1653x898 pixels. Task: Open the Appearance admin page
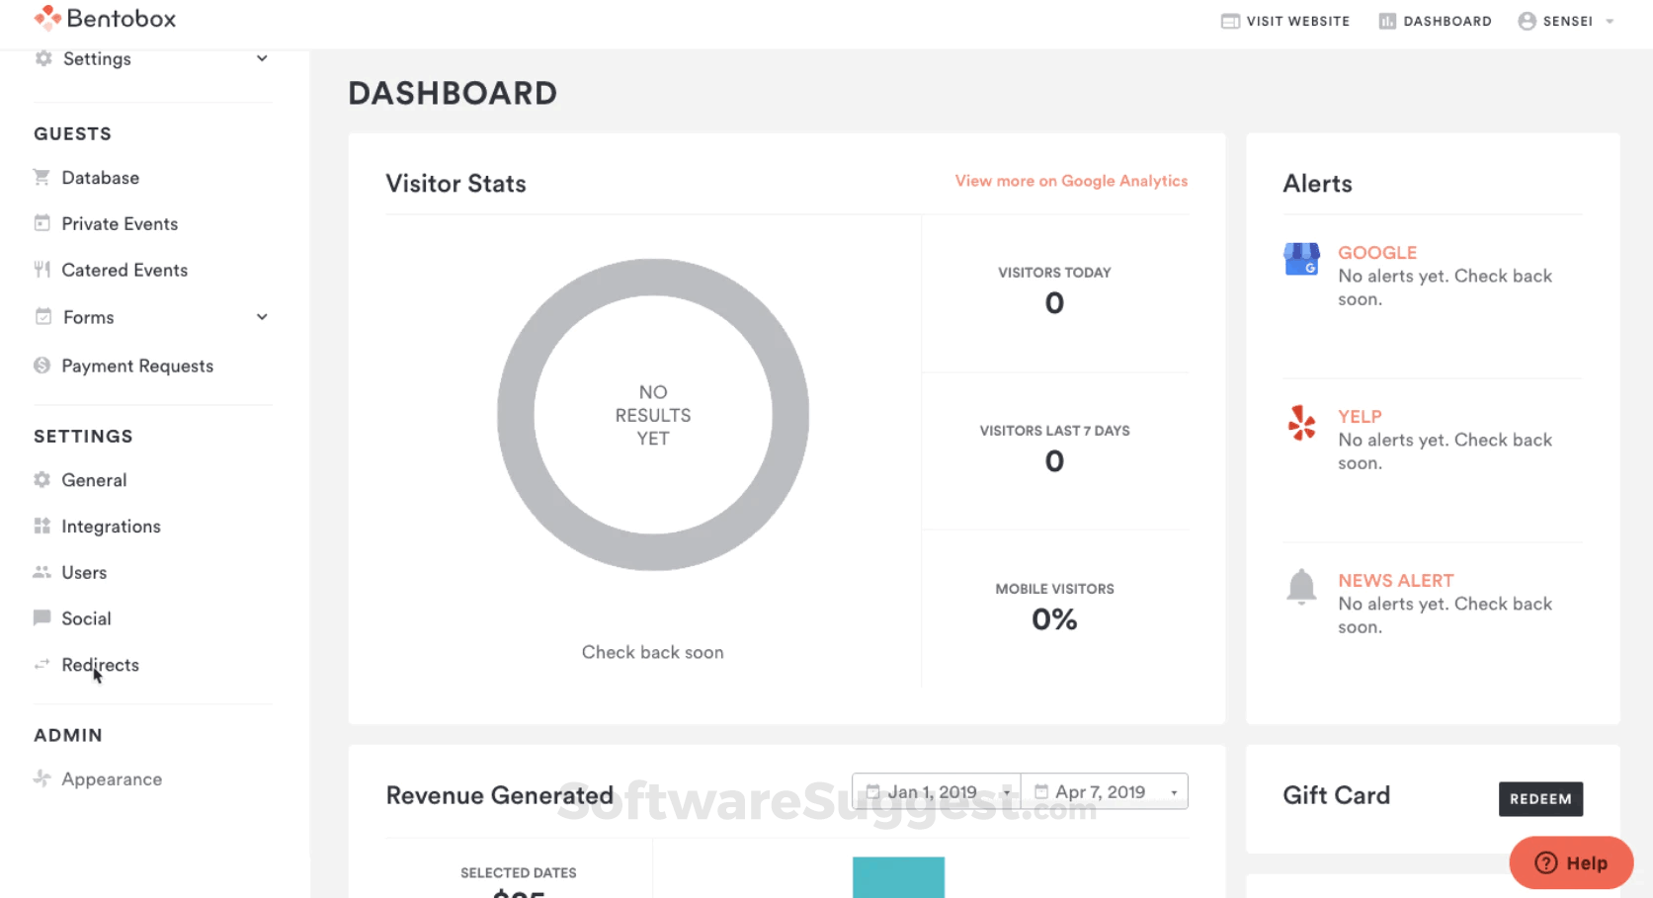pos(112,779)
